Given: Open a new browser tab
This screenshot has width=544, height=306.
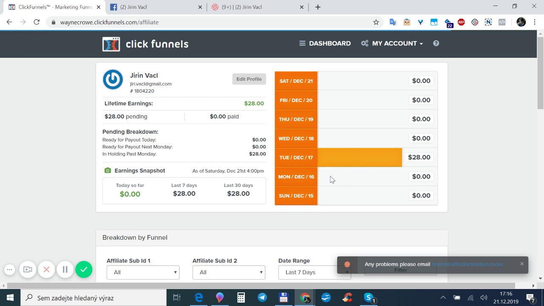Looking at the screenshot, I should pos(318,7).
